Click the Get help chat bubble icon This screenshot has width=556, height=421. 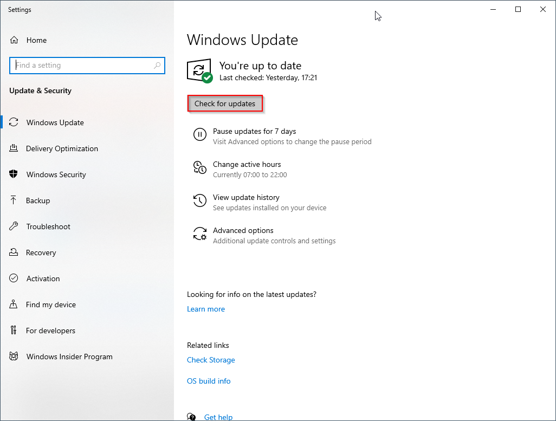click(x=191, y=417)
